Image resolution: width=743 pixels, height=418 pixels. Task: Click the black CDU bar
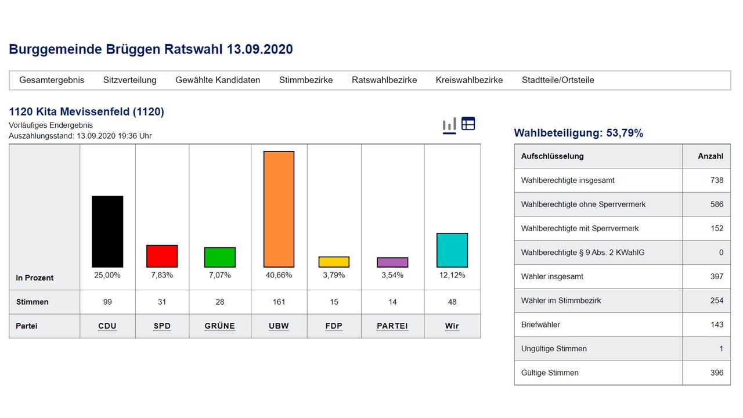tap(107, 232)
